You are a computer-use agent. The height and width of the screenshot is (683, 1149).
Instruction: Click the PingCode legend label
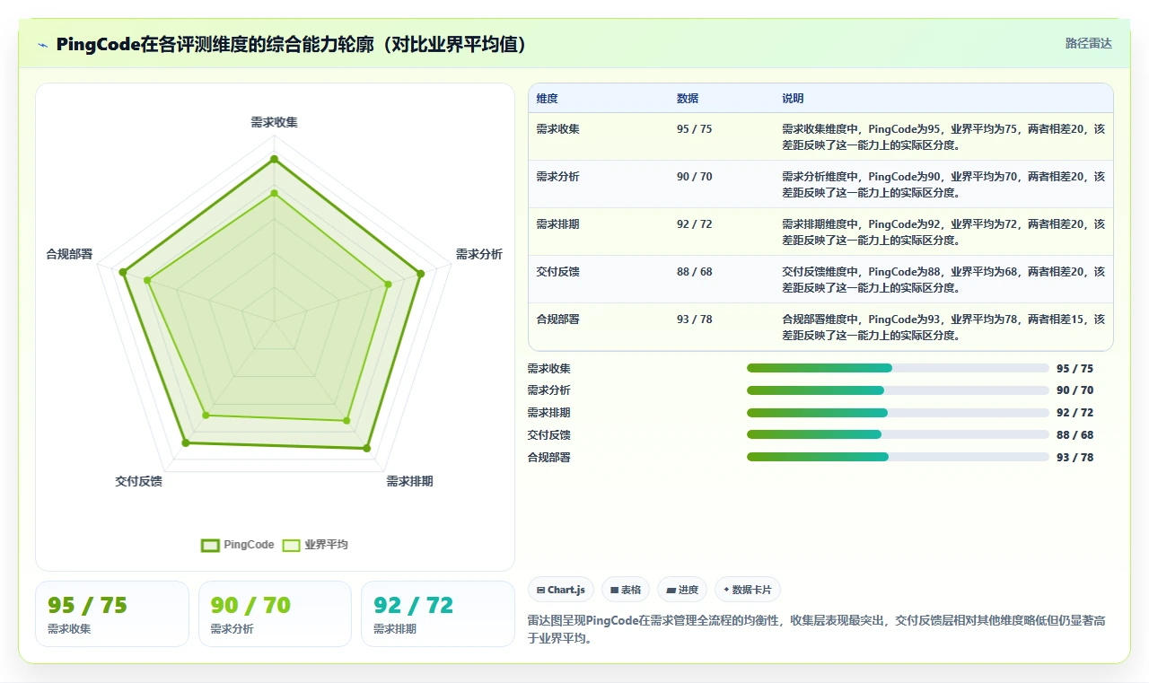coord(249,545)
